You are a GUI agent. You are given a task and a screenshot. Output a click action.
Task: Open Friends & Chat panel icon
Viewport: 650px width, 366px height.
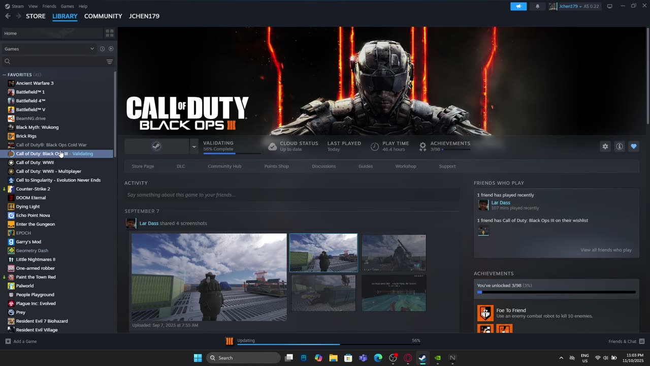click(642, 341)
